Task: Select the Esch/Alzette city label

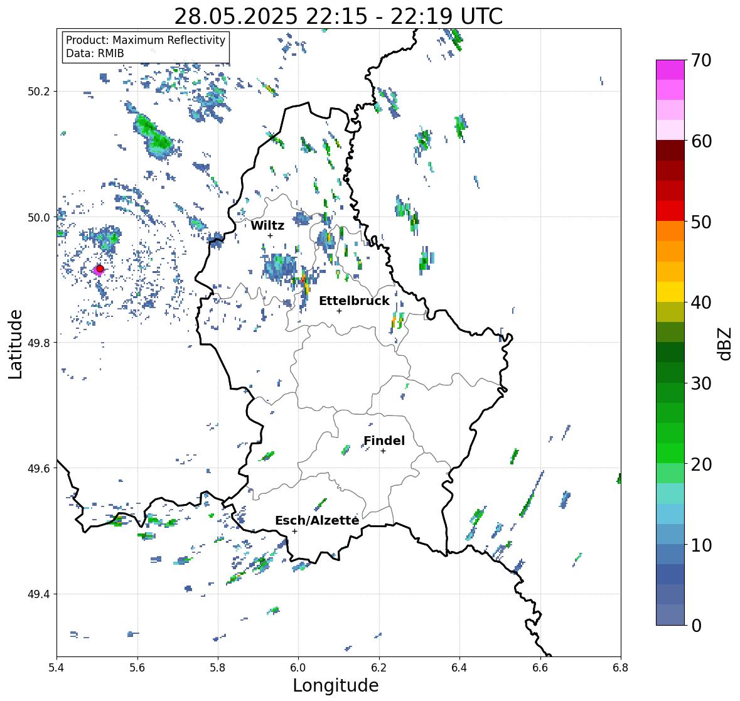Action: pyautogui.click(x=317, y=520)
